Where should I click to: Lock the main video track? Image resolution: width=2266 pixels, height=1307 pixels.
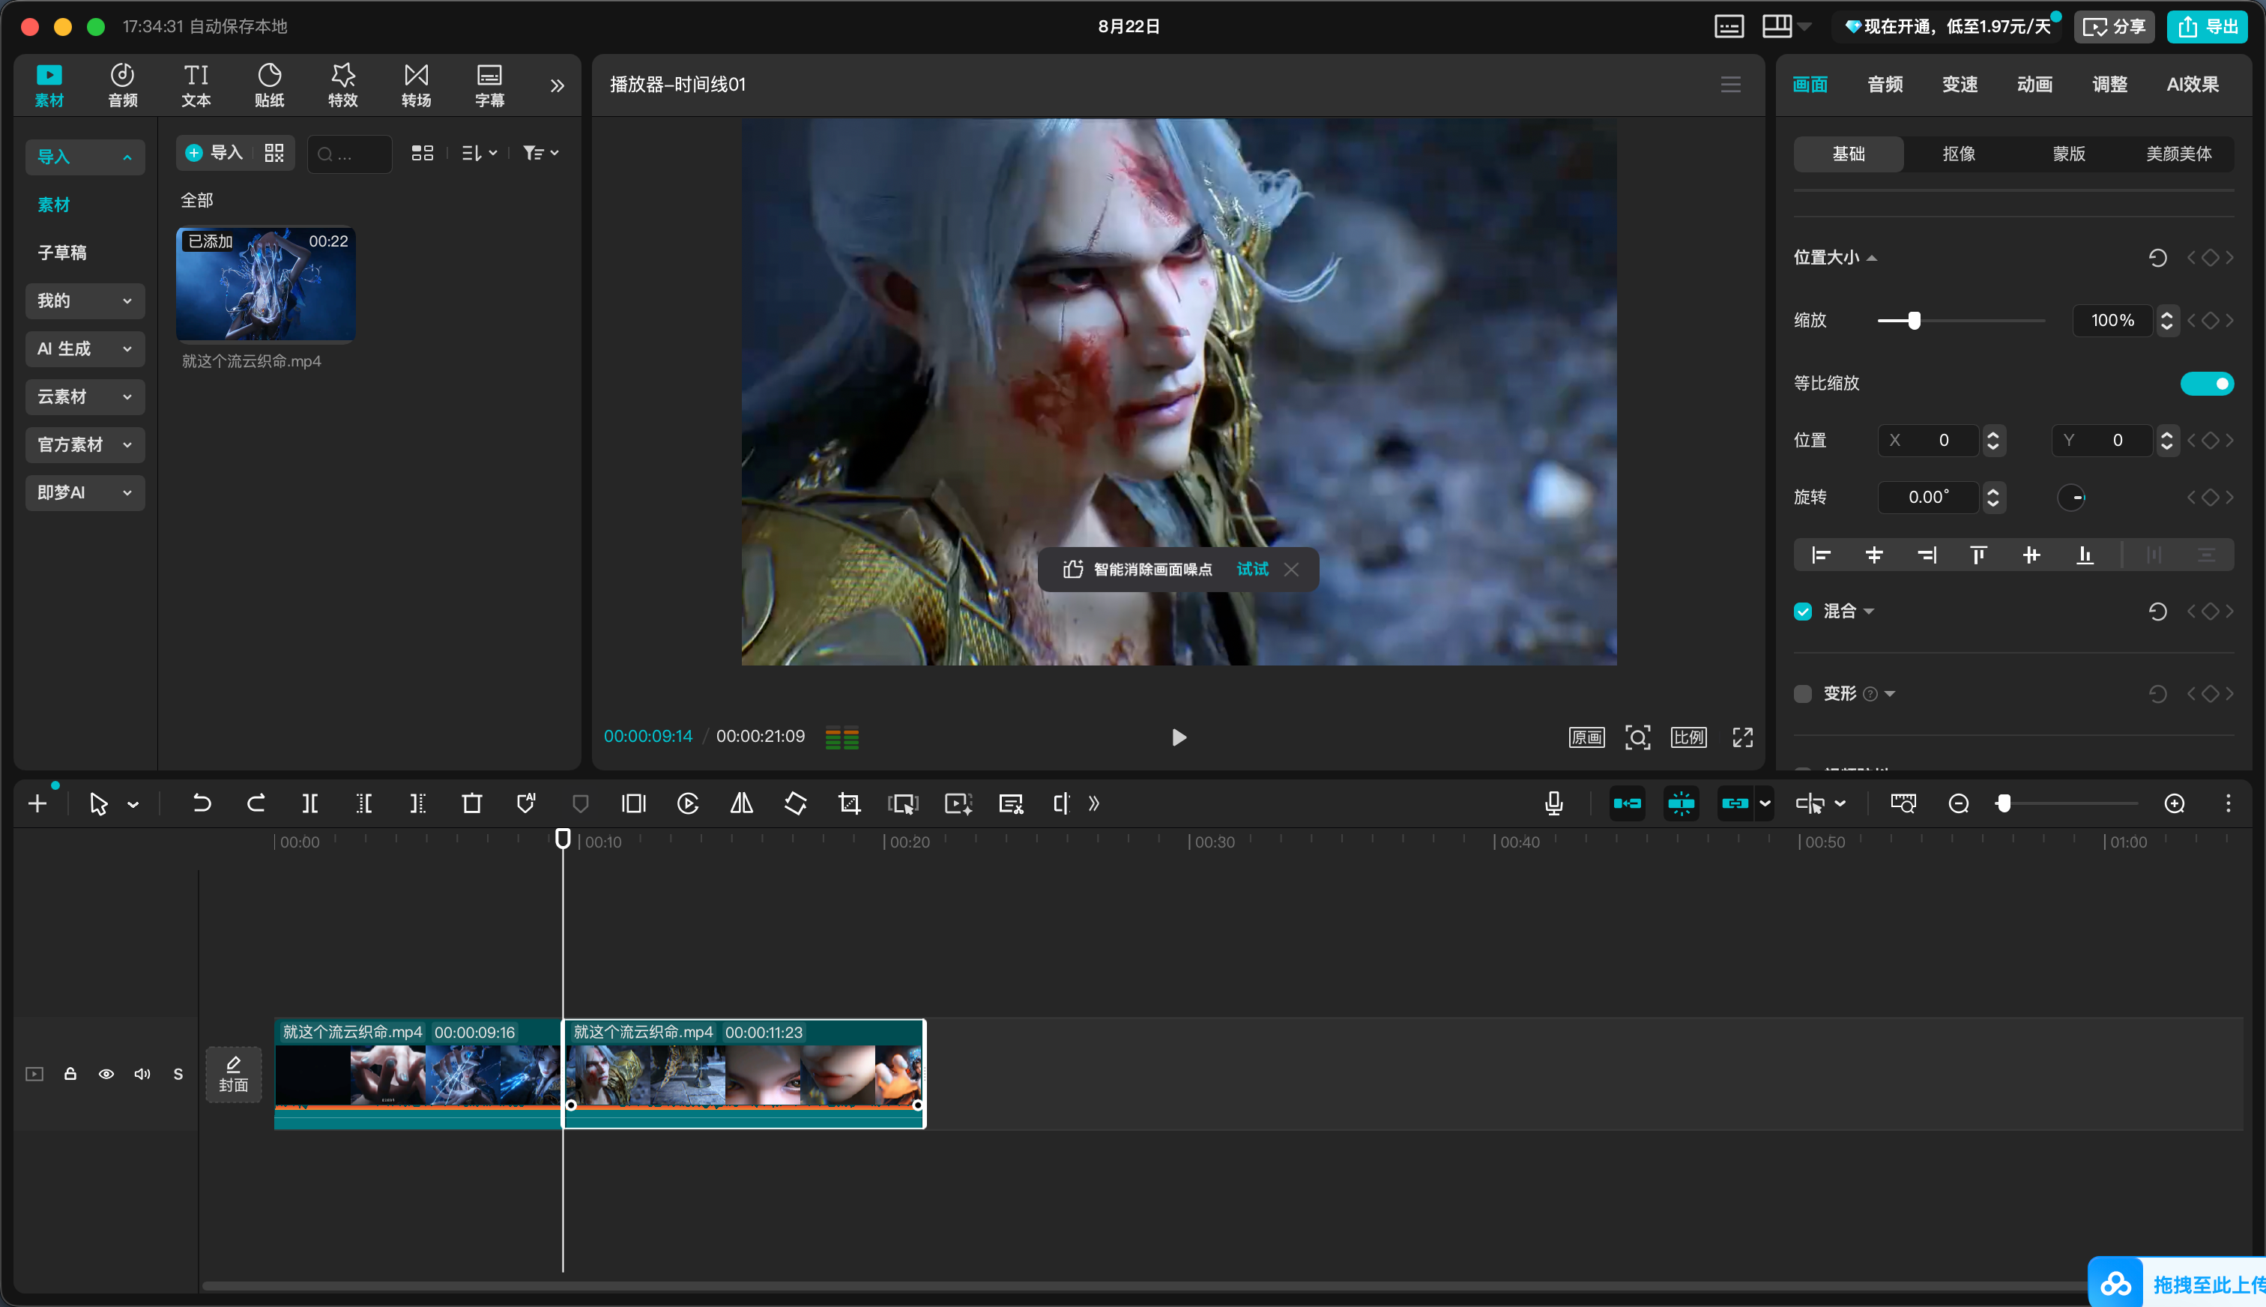70,1074
